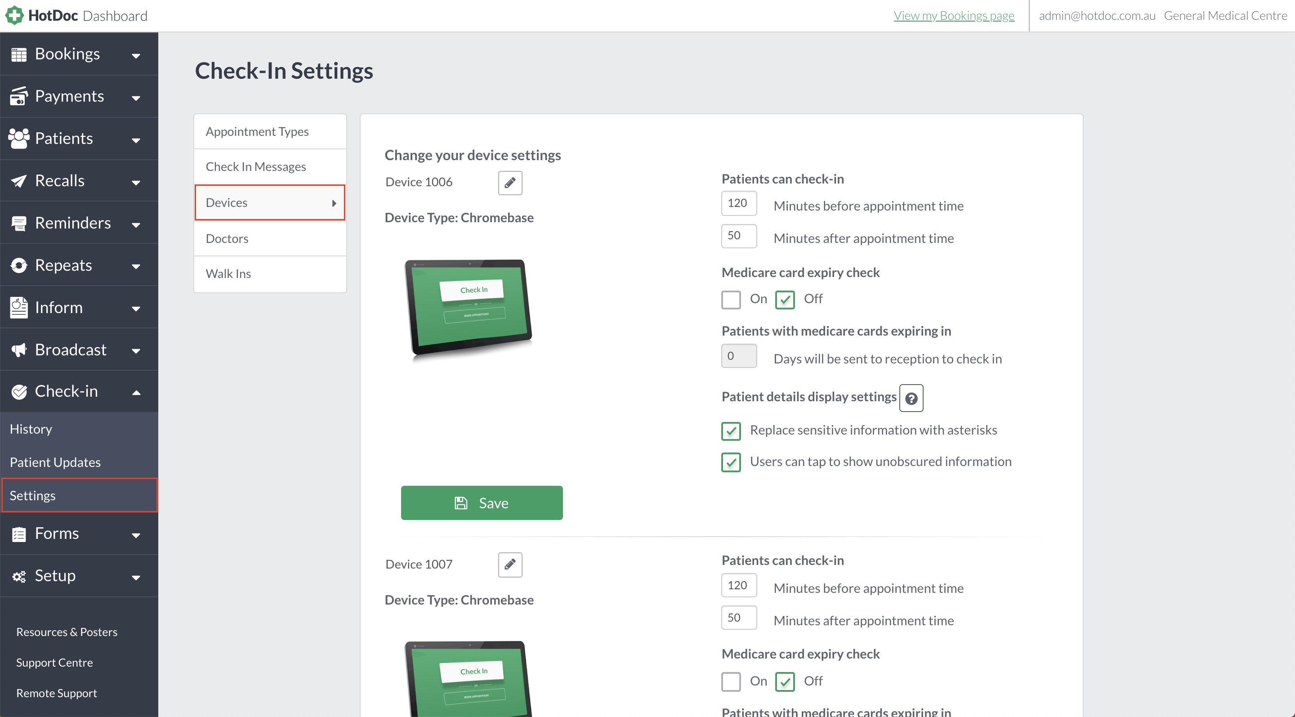The width and height of the screenshot is (1295, 717).
Task: Expand the Forms menu arrow
Action: point(136,535)
